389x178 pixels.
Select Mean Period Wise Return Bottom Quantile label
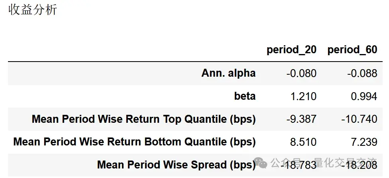(x=134, y=142)
